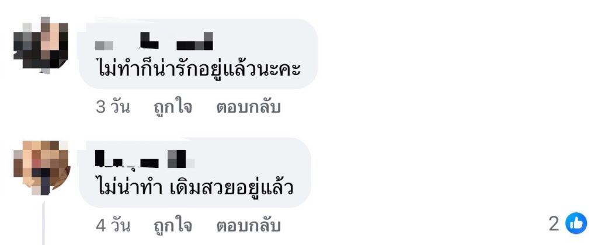Screen dimensions: 598x245
Task: Open the first commenter's pixelated profile picture
Action: coord(41,45)
